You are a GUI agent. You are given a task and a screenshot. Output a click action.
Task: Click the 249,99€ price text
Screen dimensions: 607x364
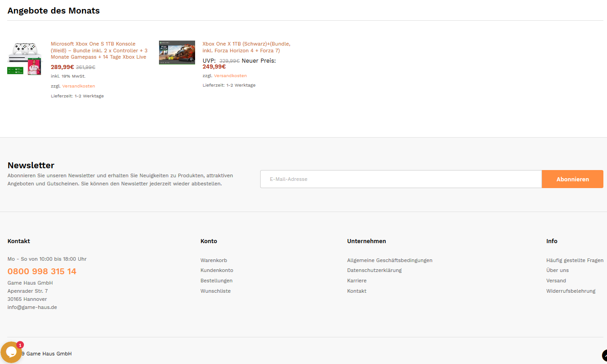click(214, 67)
